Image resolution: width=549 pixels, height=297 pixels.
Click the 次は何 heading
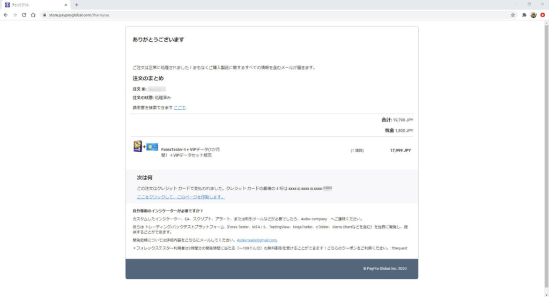[145, 177]
